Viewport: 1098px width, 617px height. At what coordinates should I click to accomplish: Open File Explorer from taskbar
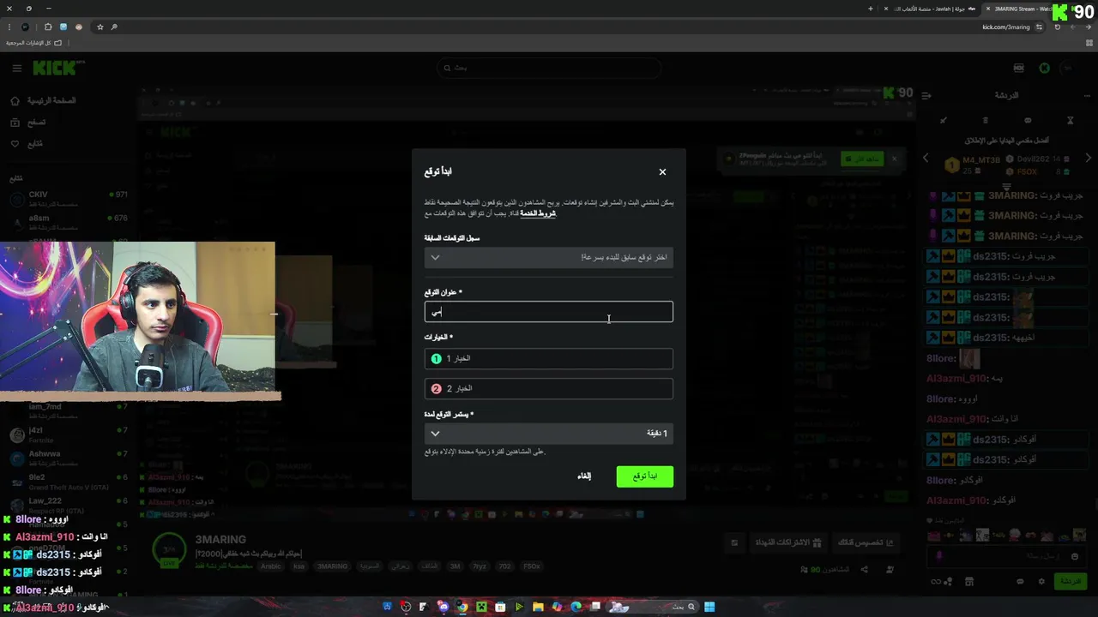[538, 607]
